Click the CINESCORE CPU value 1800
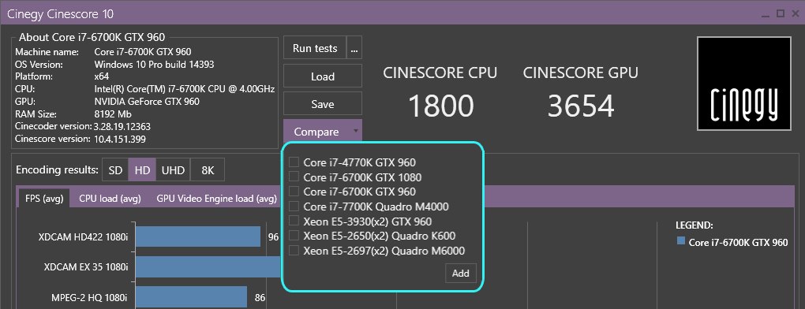The height and width of the screenshot is (309, 805). click(441, 106)
